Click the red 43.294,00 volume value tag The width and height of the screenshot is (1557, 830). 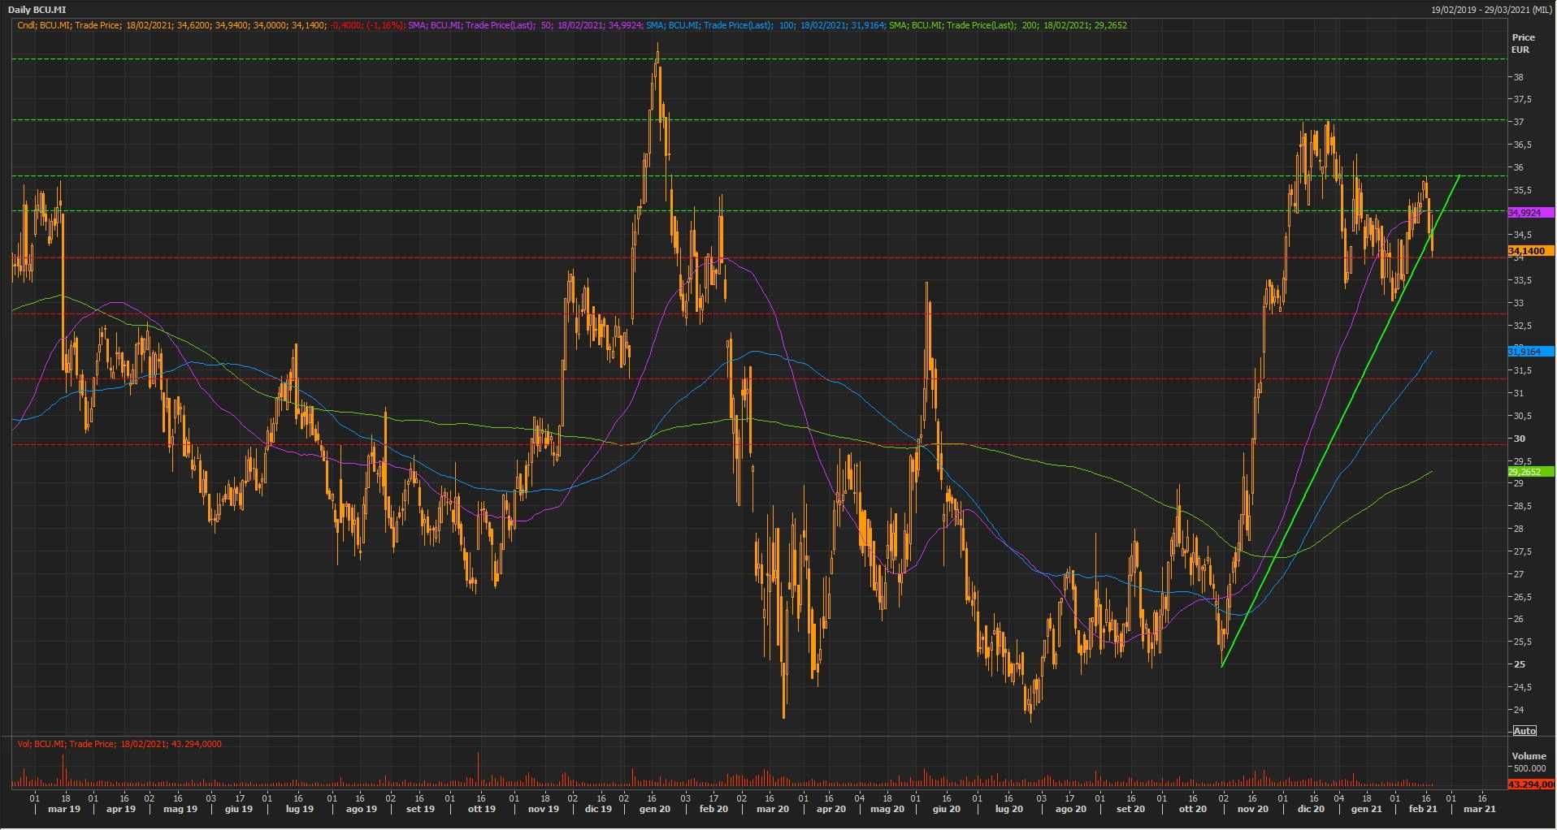[x=1530, y=785]
